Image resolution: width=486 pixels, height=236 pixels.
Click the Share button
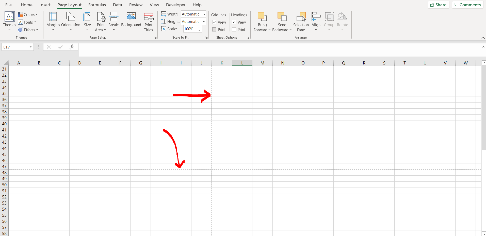(x=439, y=5)
